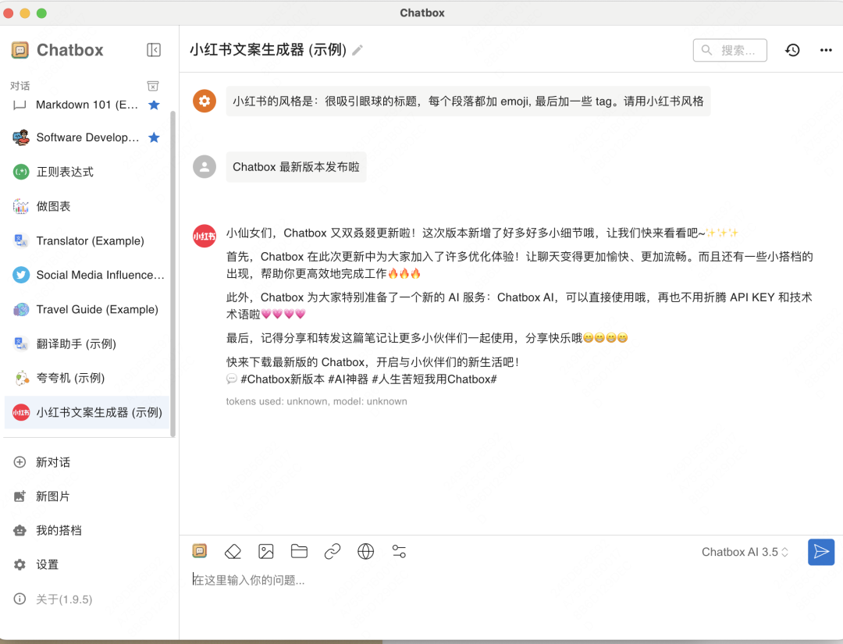Select 夸夸机 (示例) conversation
The height and width of the screenshot is (644, 843).
pyautogui.click(x=87, y=378)
